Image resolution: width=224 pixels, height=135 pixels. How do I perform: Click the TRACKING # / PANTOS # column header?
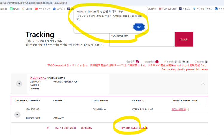(27, 100)
